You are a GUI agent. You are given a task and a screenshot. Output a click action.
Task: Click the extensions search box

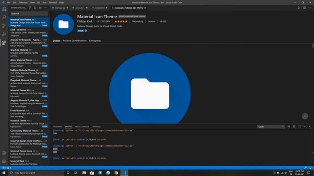pos(29,14)
